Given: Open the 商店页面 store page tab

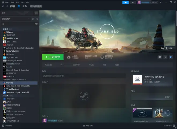Looking at the screenshot, I should click(x=48, y=65).
